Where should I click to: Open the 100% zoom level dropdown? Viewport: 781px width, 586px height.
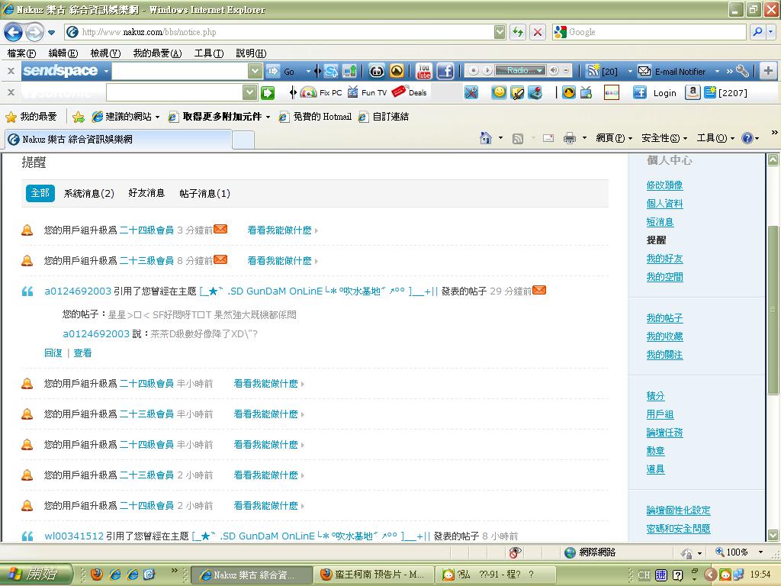760,552
